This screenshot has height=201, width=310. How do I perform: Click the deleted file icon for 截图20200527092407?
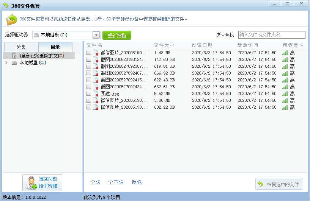pyautogui.click(x=96, y=73)
